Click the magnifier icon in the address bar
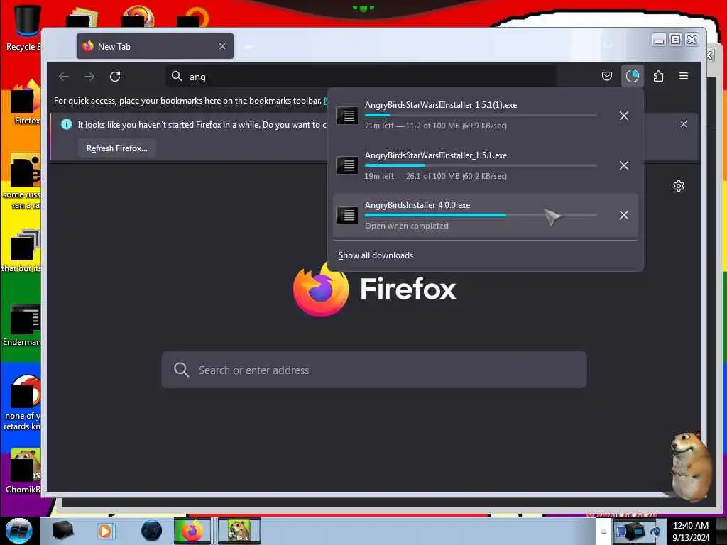 [177, 76]
